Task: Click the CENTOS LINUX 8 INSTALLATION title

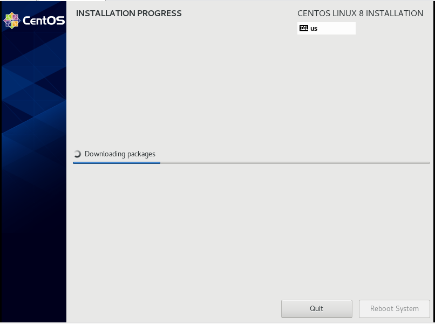Action: click(x=360, y=13)
